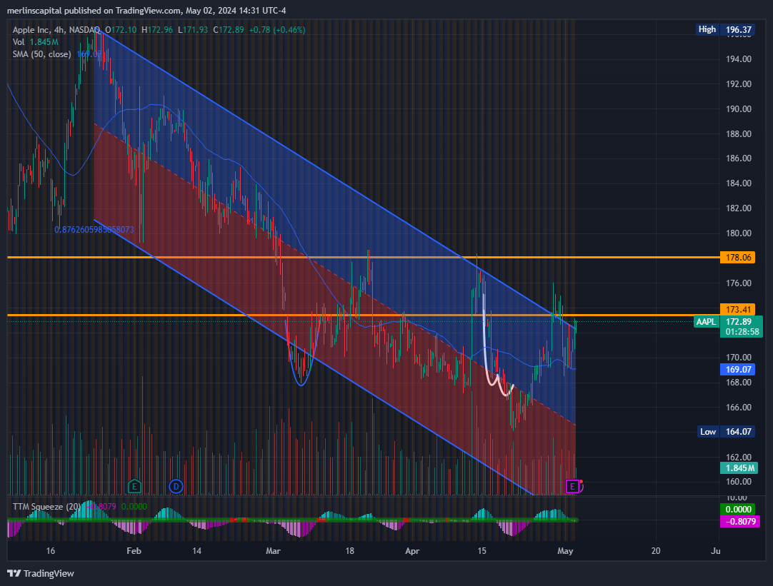This screenshot has height=586, width=773.
Task: Click the upper orange horizontal line at 178.06
Action: 364,257
